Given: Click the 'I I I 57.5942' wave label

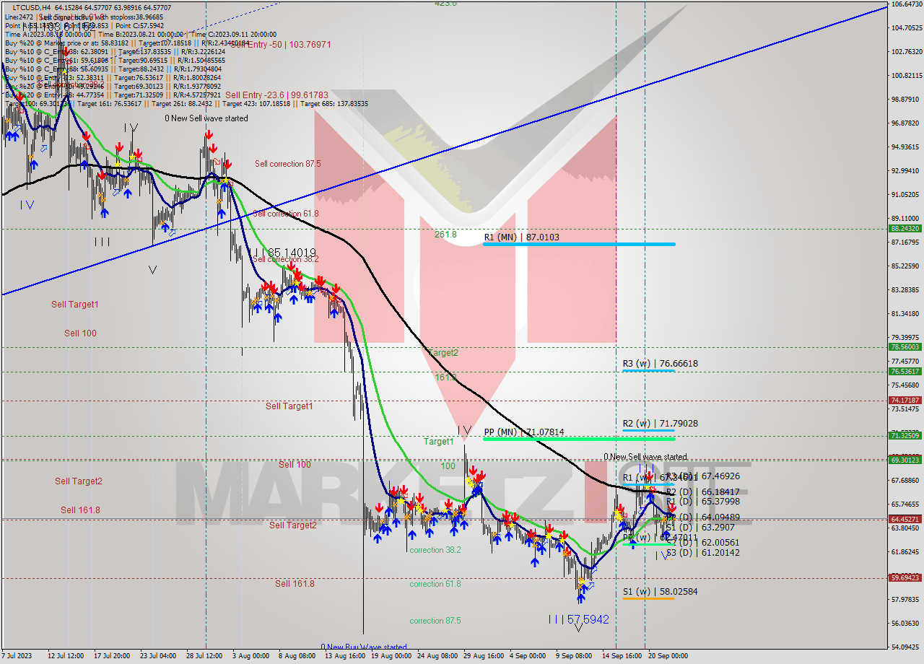Looking at the screenshot, I should pos(578,619).
